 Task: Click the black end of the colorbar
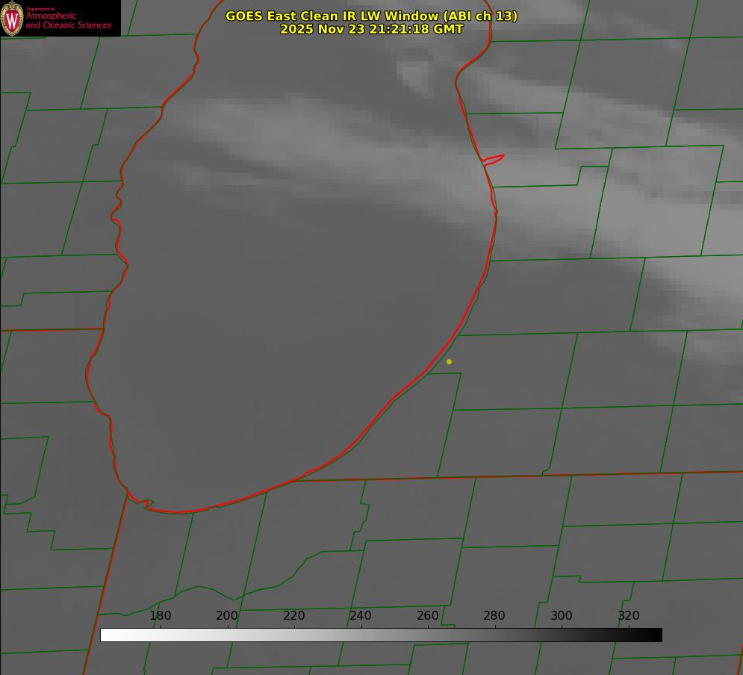tap(656, 635)
